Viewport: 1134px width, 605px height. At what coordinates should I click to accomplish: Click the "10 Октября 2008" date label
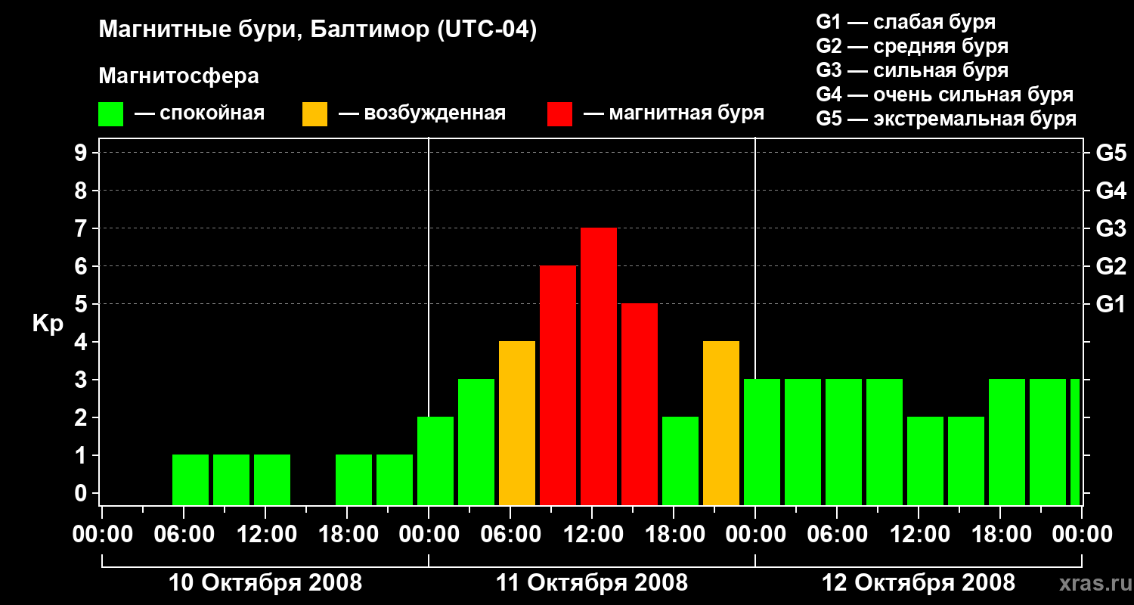click(265, 583)
